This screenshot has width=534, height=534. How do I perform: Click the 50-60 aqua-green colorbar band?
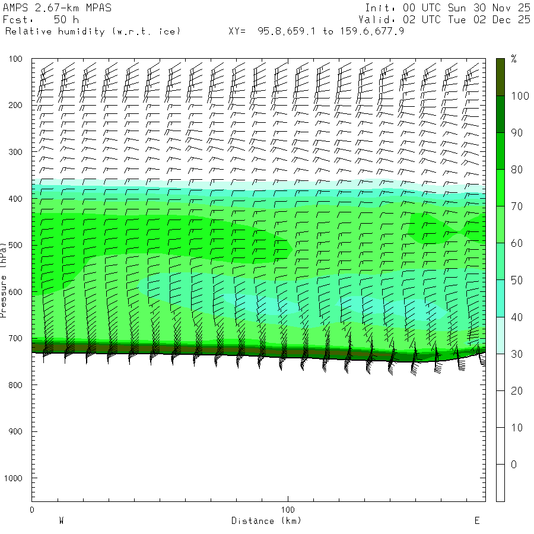tap(500, 261)
